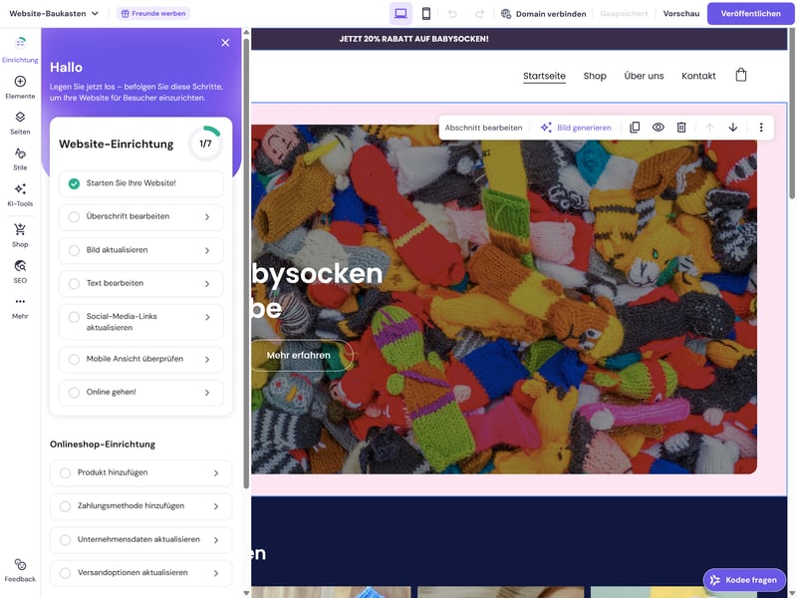Expand the 'Bild aktualisieren' step
The width and height of the screenshot is (797, 598).
(x=207, y=250)
